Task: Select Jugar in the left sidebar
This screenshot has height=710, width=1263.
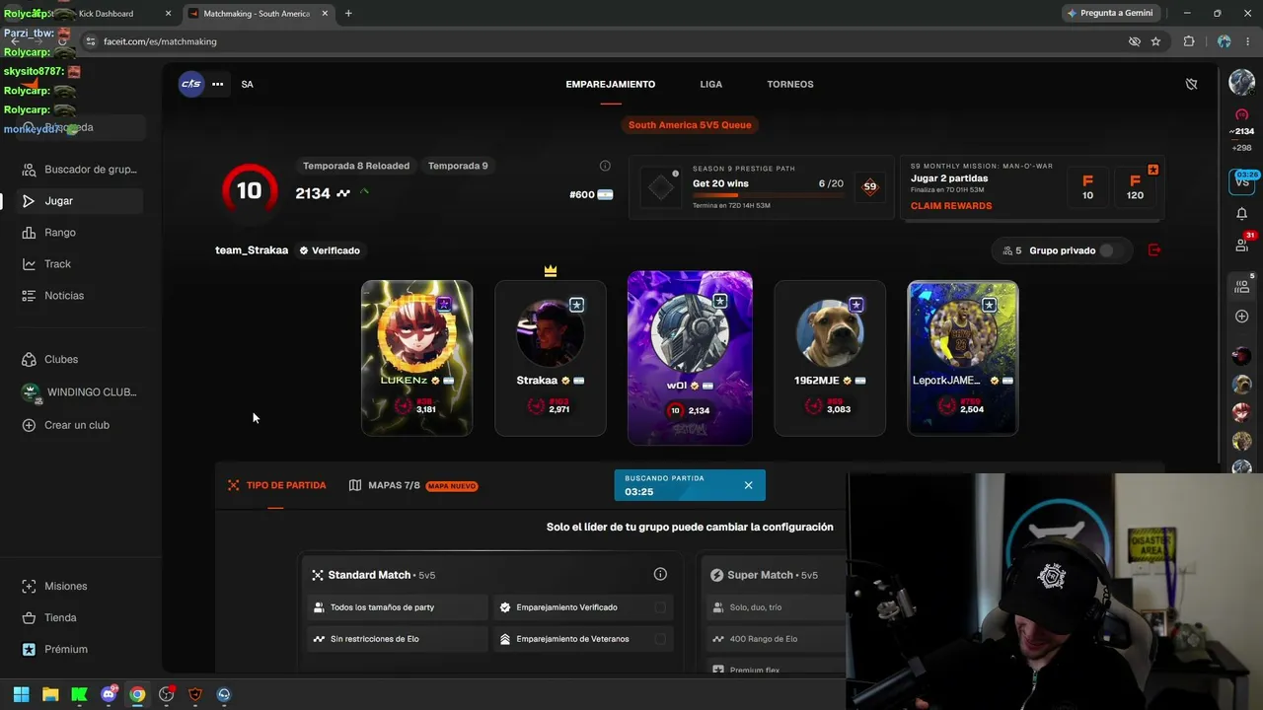Action: (81, 201)
